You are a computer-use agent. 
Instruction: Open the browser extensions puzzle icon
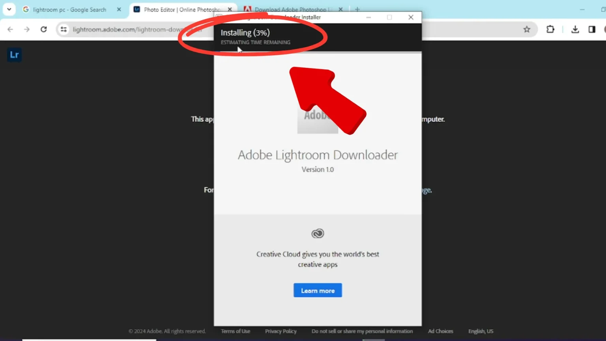[550, 29]
